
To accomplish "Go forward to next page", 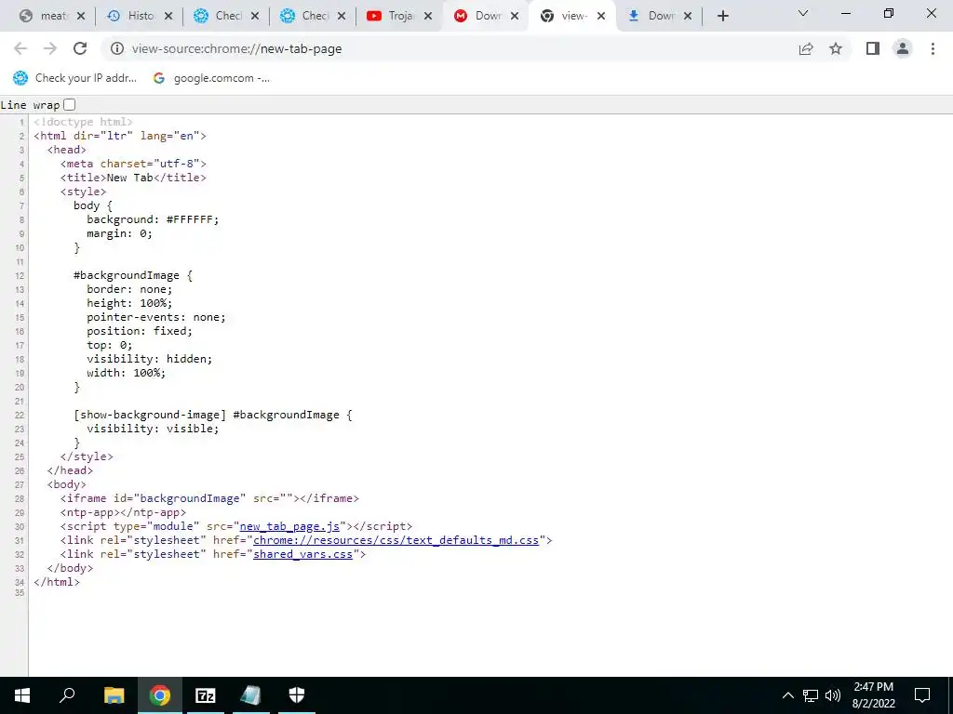I will (50, 48).
